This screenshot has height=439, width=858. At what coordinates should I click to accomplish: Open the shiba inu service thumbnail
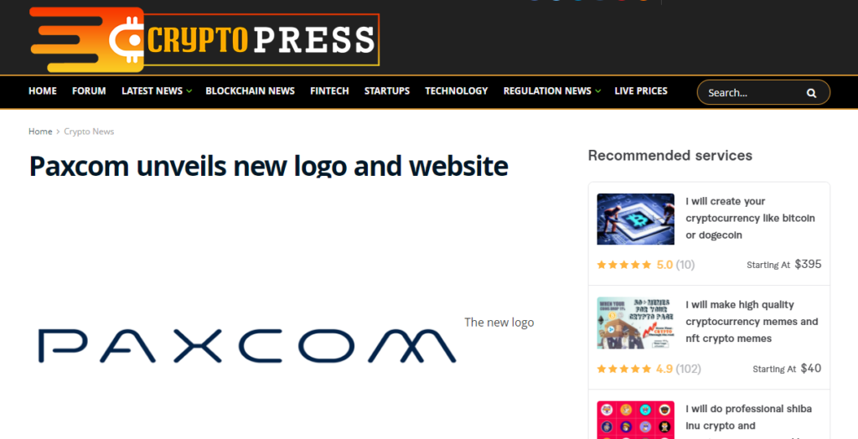tap(635, 420)
